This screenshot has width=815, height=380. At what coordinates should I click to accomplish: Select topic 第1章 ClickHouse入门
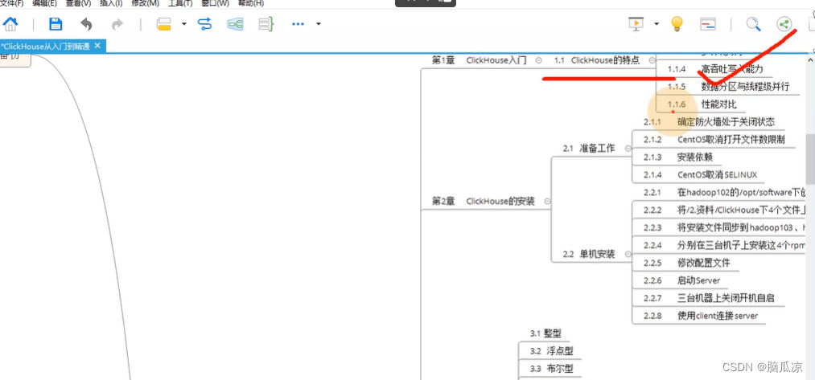click(479, 60)
